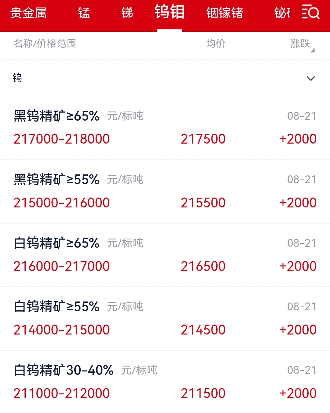330x413 pixels.
Task: Open the search list icon in header
Action: coord(310,12)
